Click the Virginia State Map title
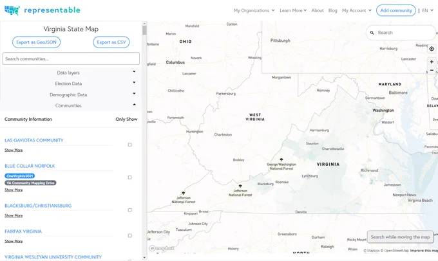The image size is (438, 261). pos(71,29)
